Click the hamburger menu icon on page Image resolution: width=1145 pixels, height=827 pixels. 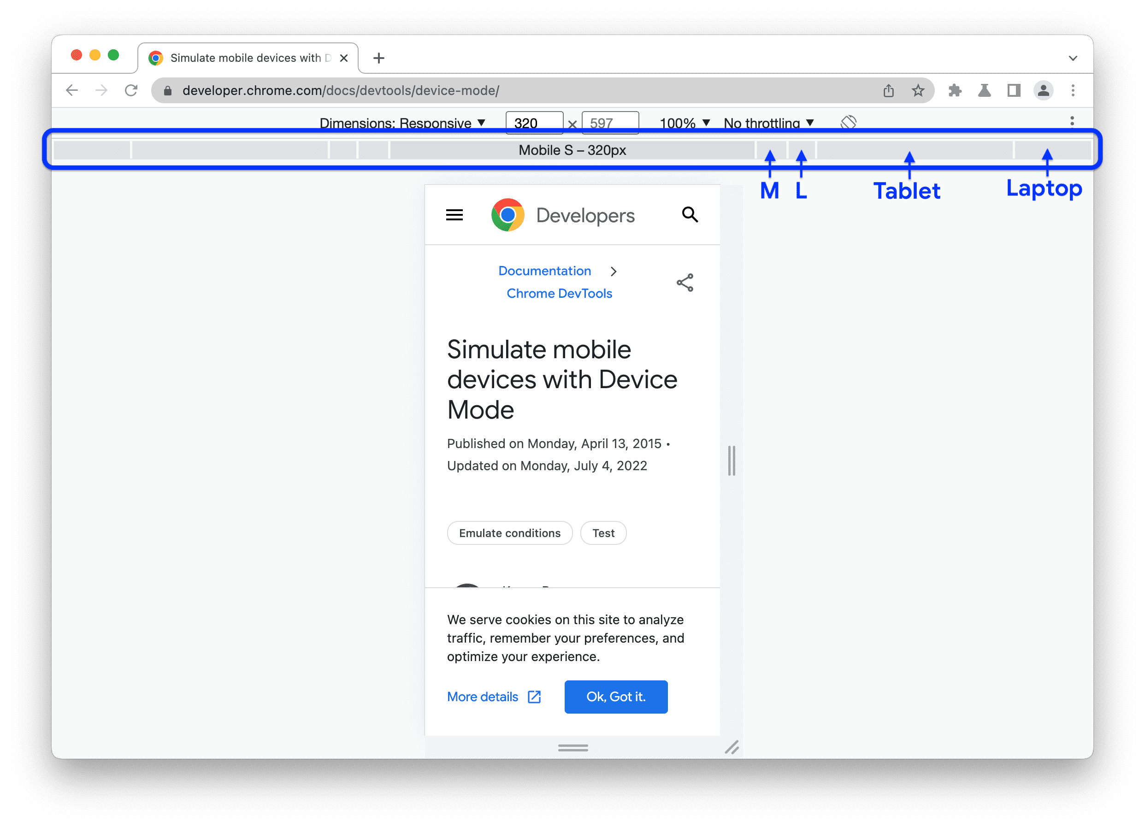tap(454, 216)
